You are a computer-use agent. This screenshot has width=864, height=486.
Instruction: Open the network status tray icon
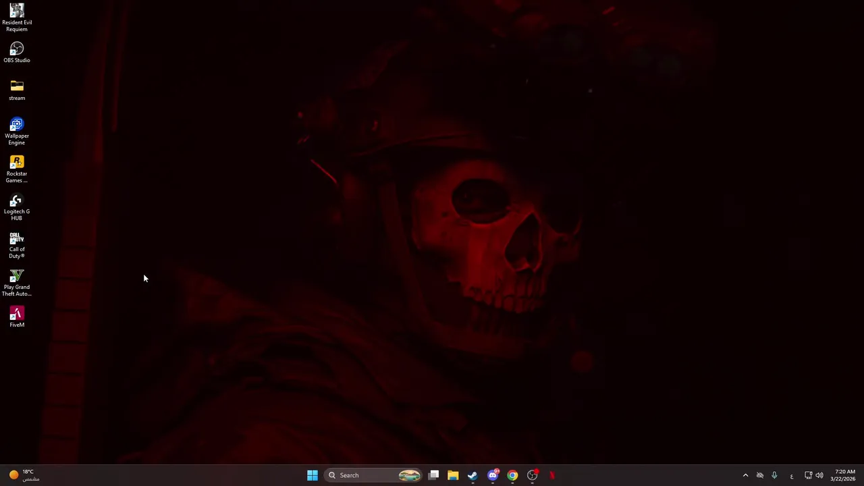808,475
